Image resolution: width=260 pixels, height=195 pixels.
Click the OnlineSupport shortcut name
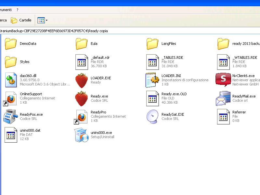click(x=31, y=94)
